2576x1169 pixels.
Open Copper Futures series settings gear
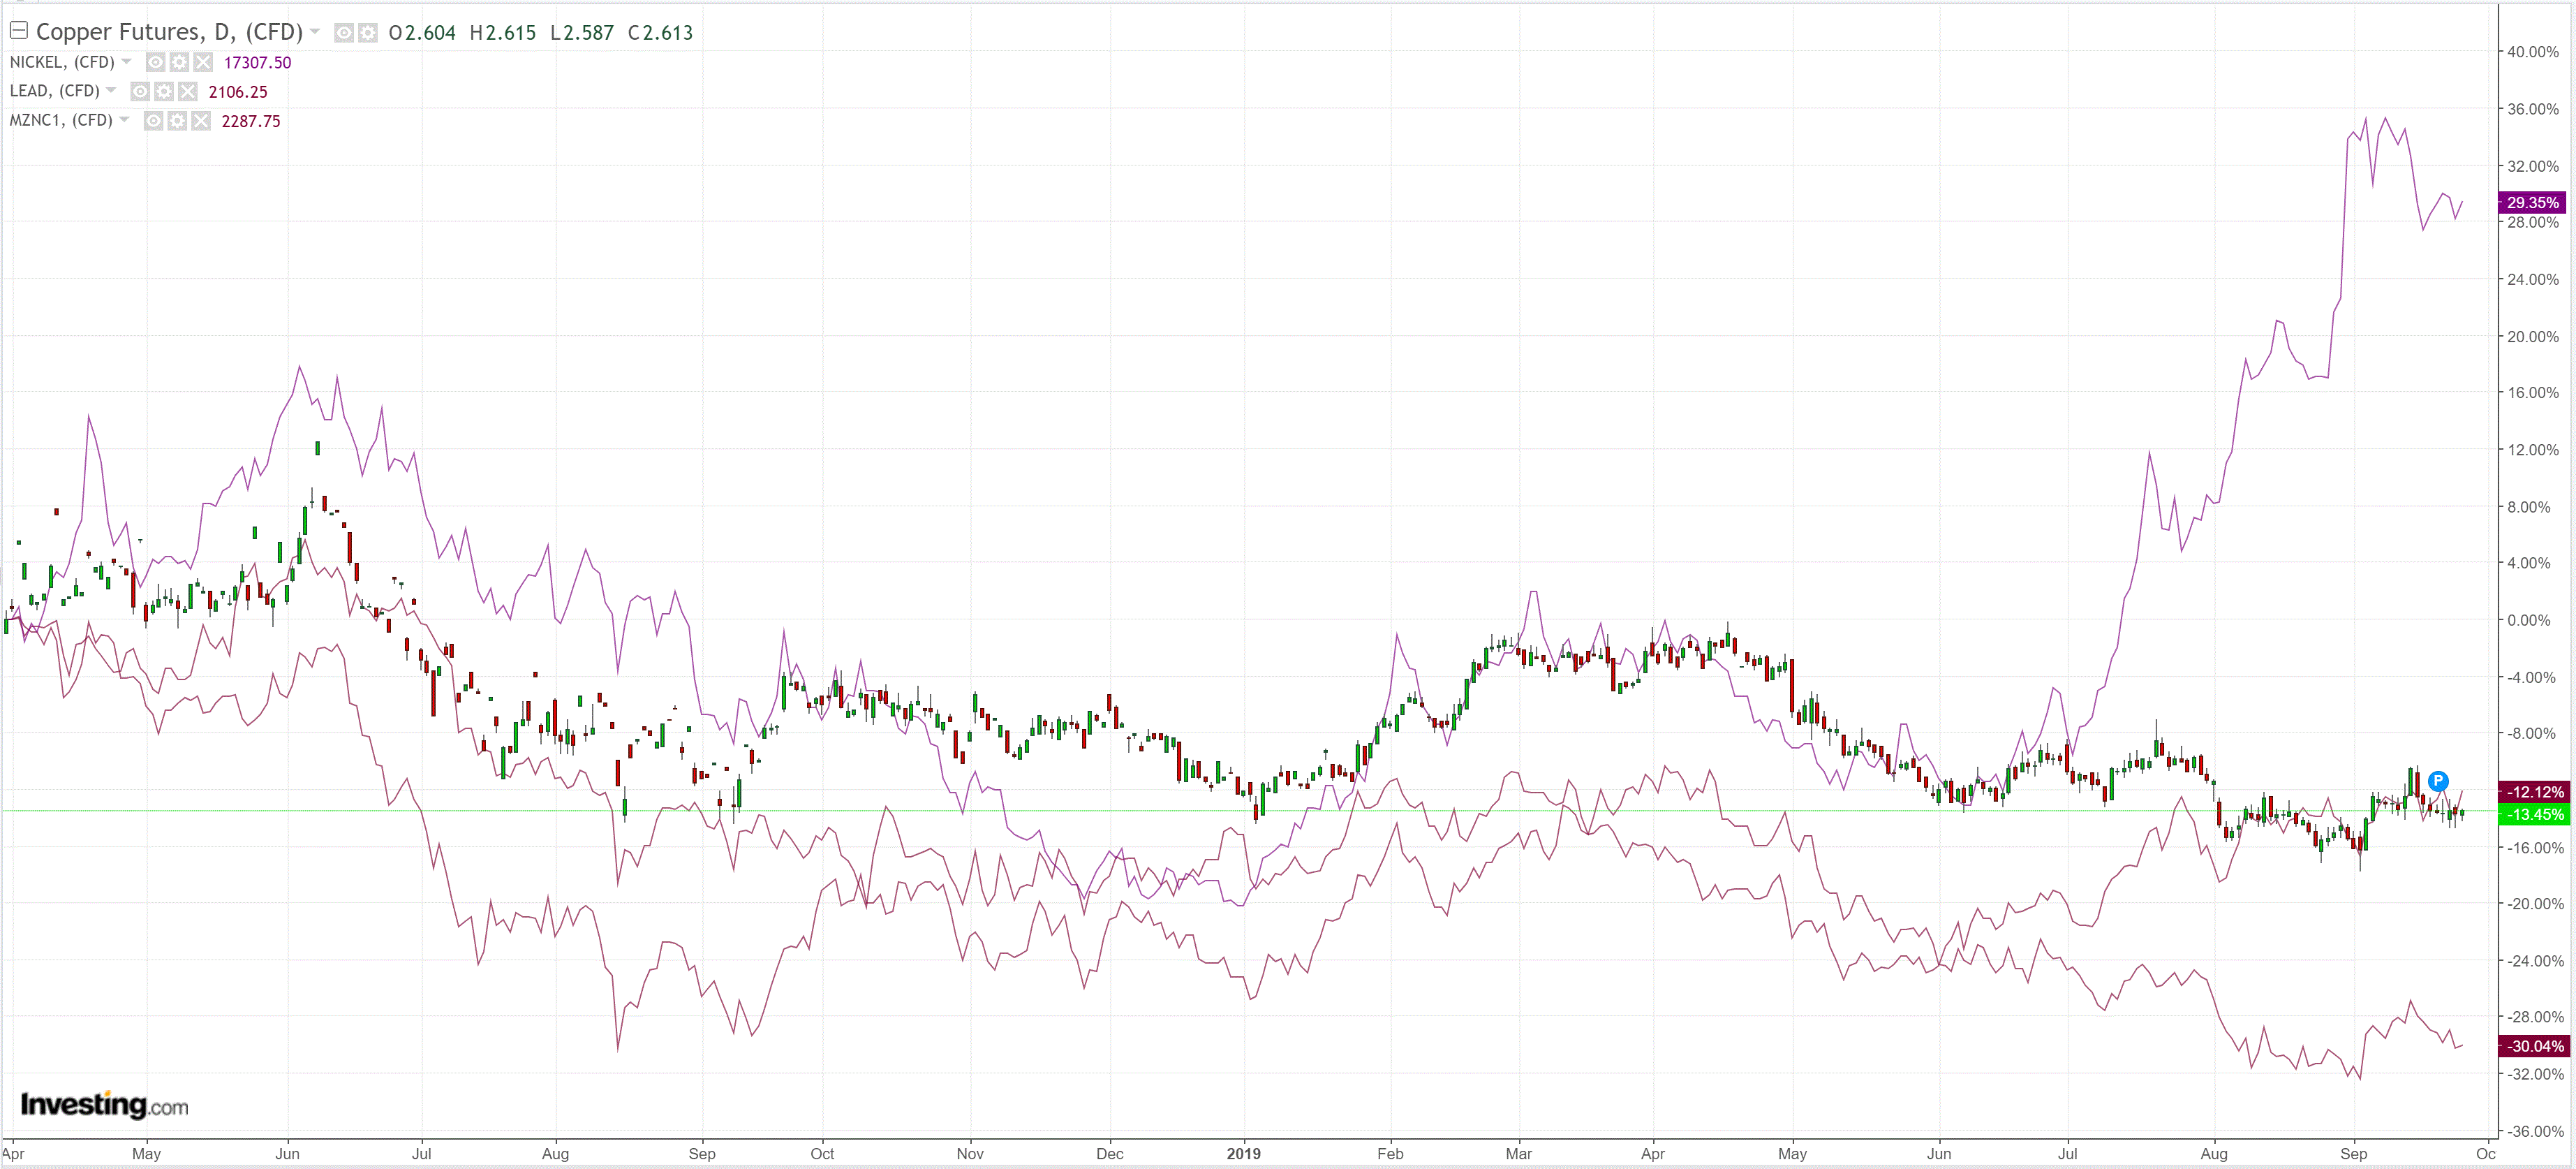(x=368, y=33)
